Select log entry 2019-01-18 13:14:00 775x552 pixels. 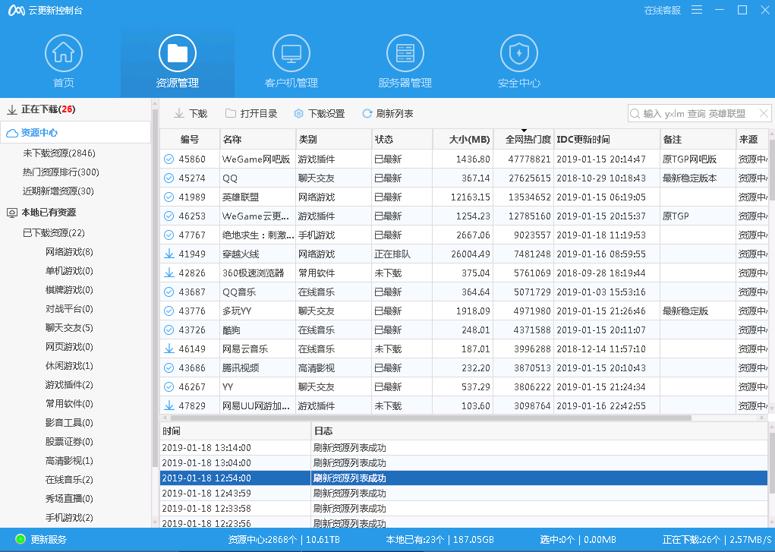tap(464, 448)
